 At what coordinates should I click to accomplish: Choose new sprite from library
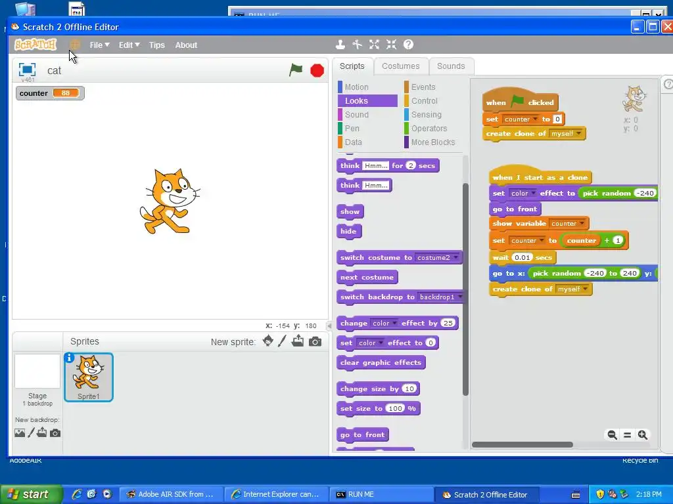(x=268, y=341)
